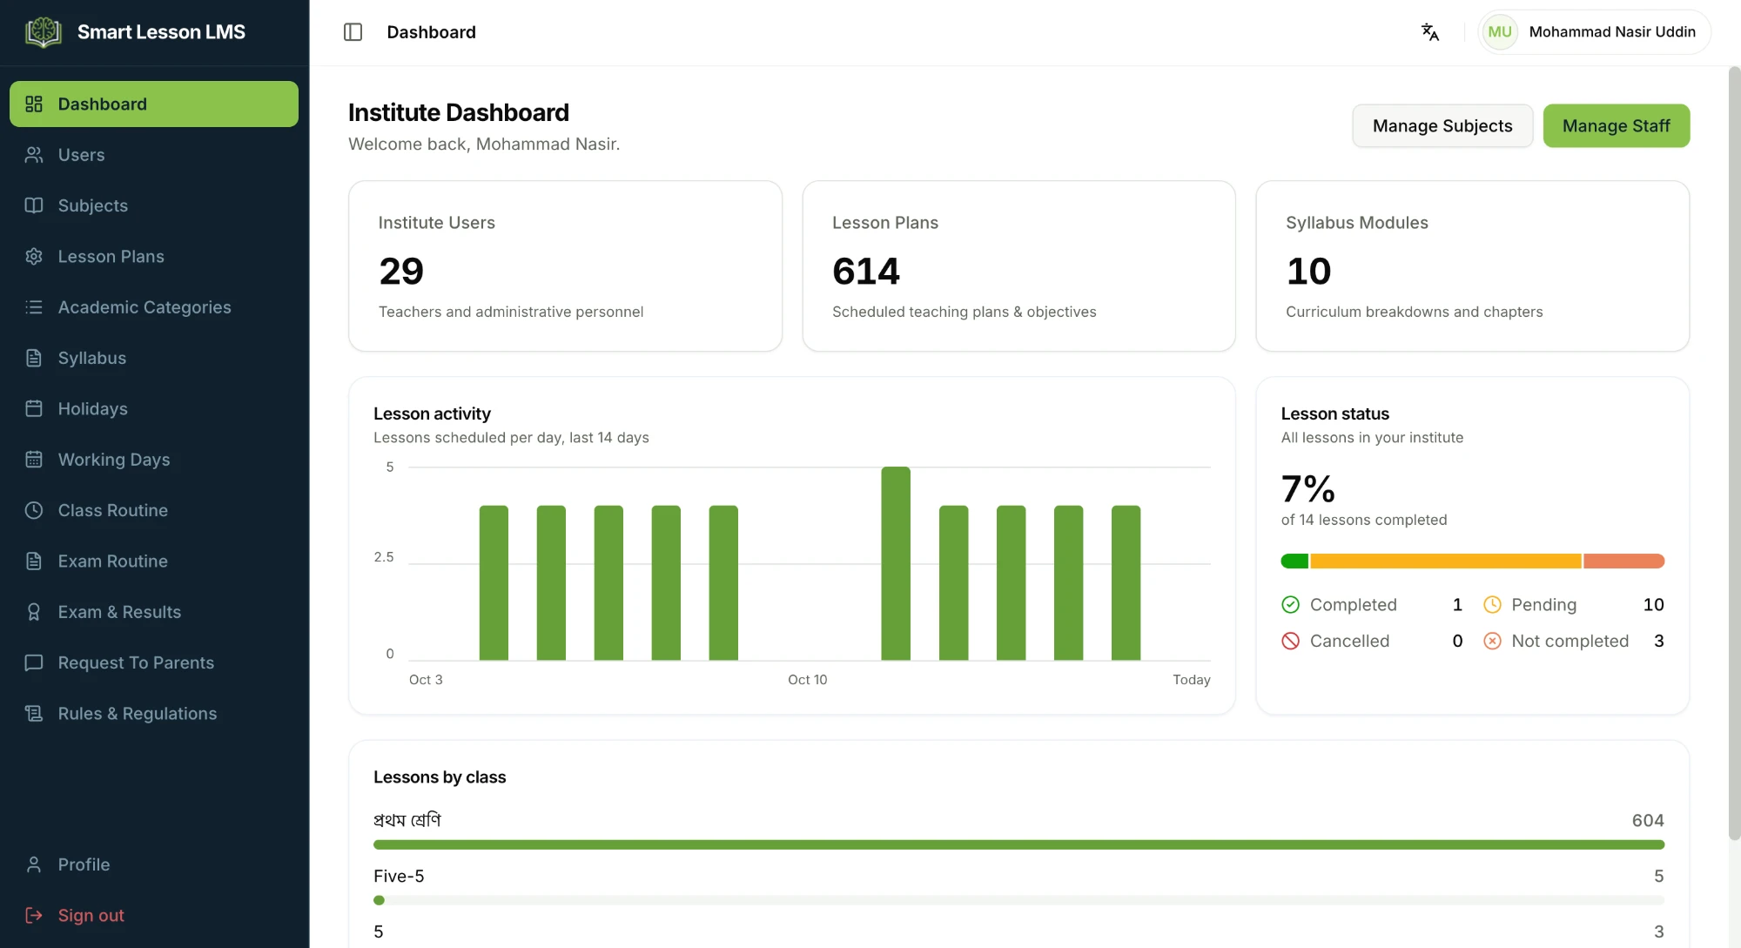
Task: Click the green completed segment of status bar
Action: [x=1294, y=561]
